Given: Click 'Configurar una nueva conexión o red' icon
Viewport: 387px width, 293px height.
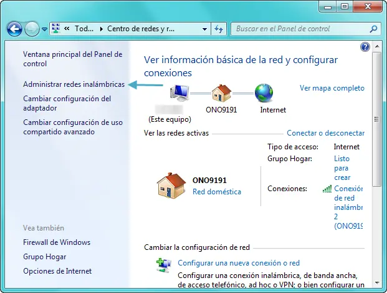Looking at the screenshot, I should [x=164, y=266].
